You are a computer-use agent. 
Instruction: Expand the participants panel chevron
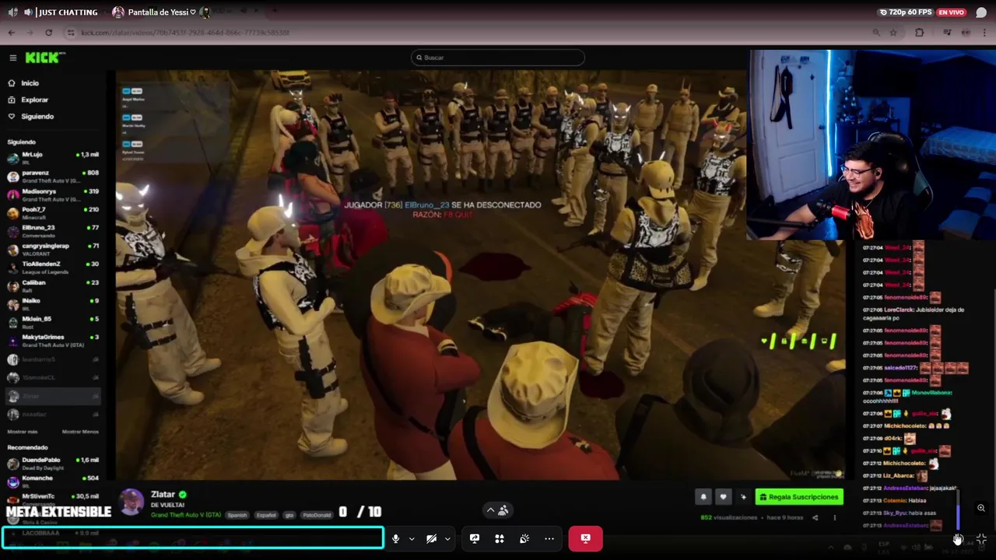(x=491, y=510)
